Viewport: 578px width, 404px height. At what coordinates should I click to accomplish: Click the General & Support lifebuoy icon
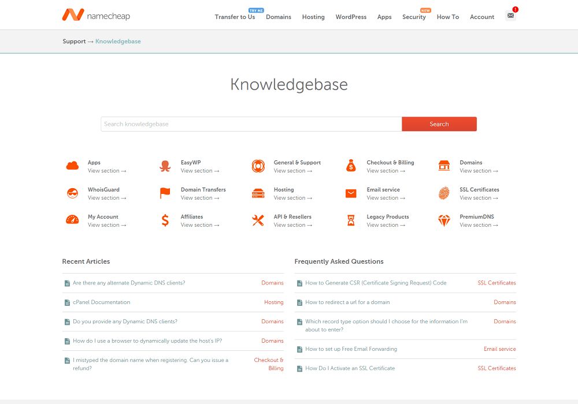tap(258, 166)
